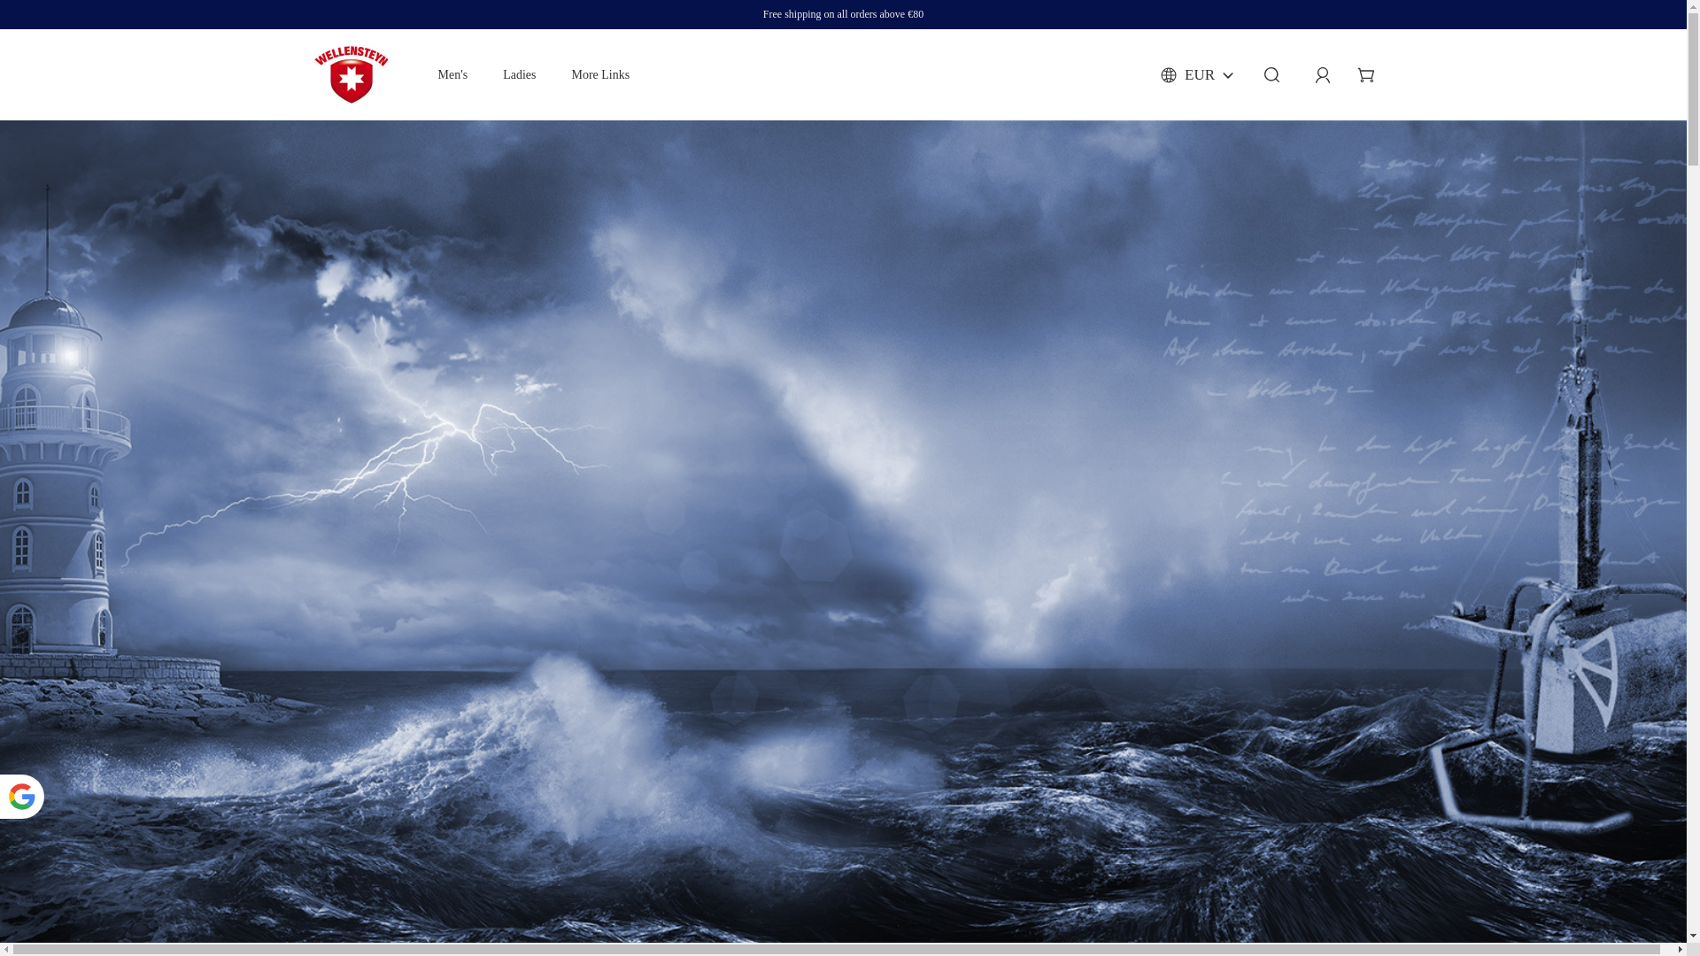Open the More Links menu

pyautogui.click(x=600, y=75)
